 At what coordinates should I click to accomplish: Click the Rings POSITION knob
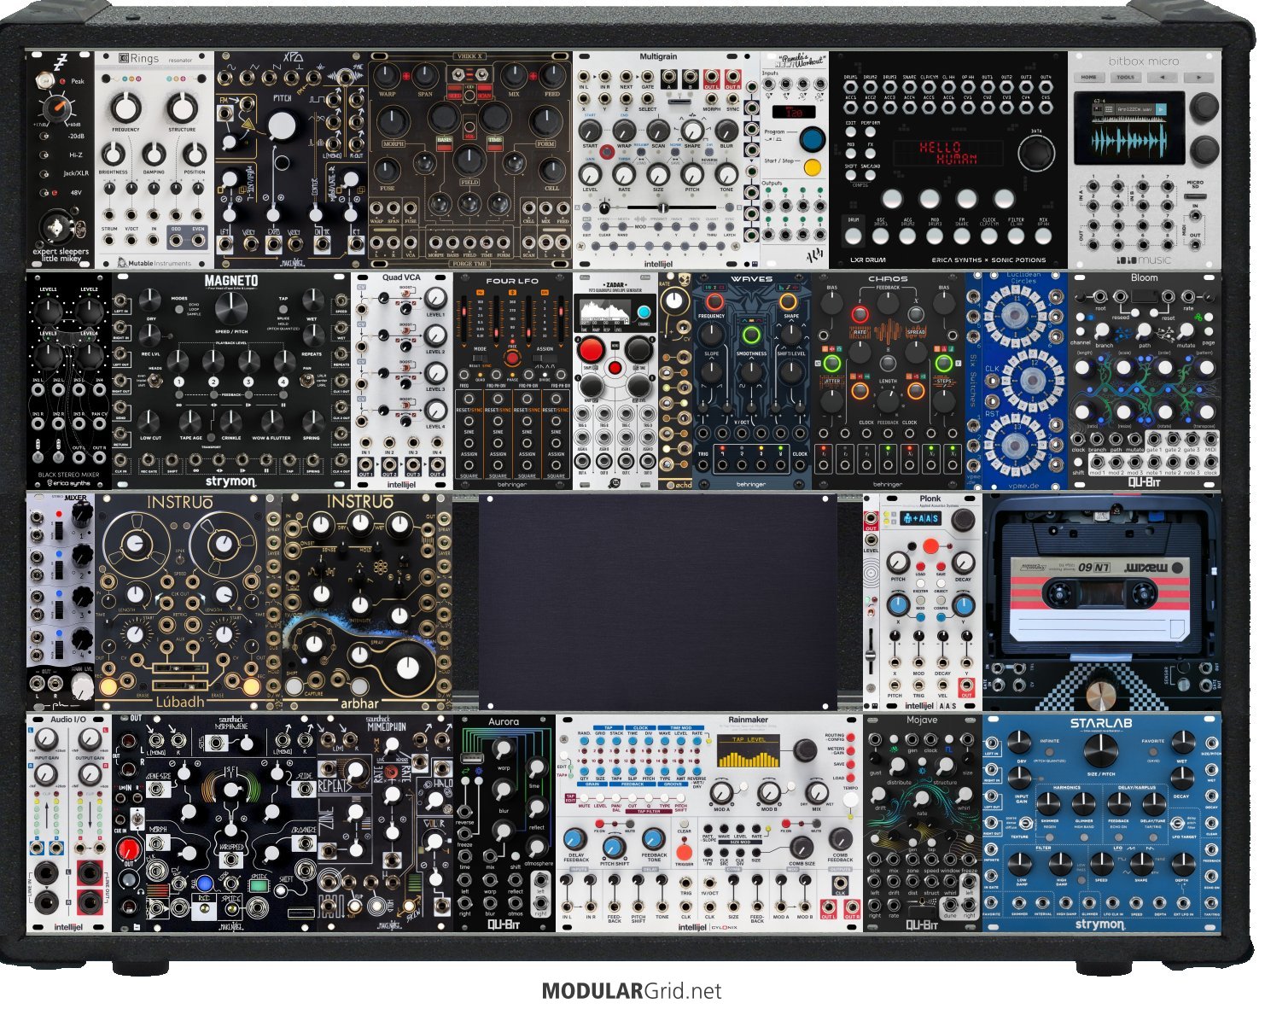click(x=195, y=155)
